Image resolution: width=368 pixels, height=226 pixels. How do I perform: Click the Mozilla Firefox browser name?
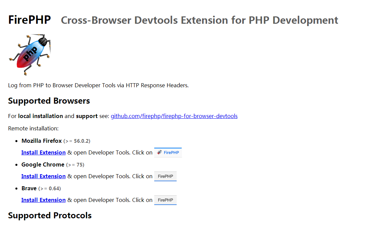click(x=41, y=141)
